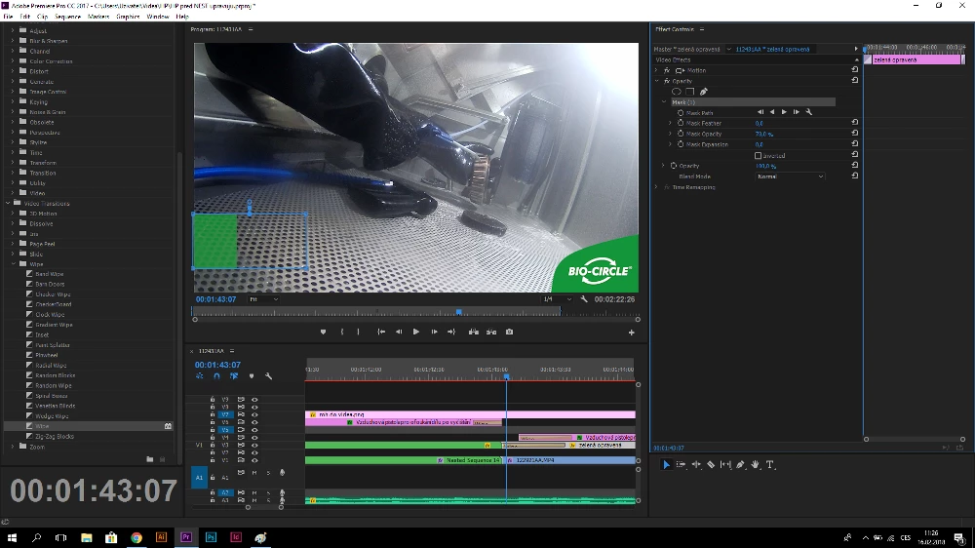Open the Program monitor button editor plus
Image resolution: width=975 pixels, height=548 pixels.
[631, 333]
